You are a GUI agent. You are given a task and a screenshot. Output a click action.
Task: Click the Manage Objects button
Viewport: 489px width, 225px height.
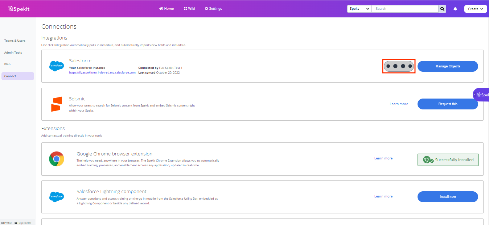448,66
